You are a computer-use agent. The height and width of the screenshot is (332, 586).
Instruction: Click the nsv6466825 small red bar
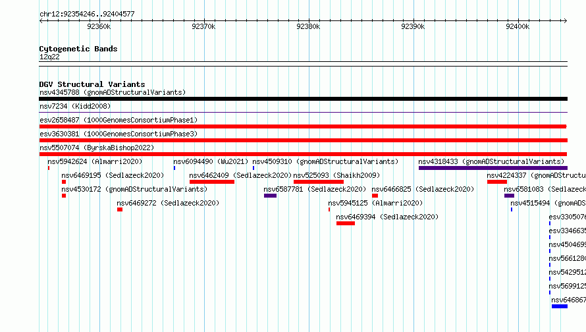(x=375, y=196)
